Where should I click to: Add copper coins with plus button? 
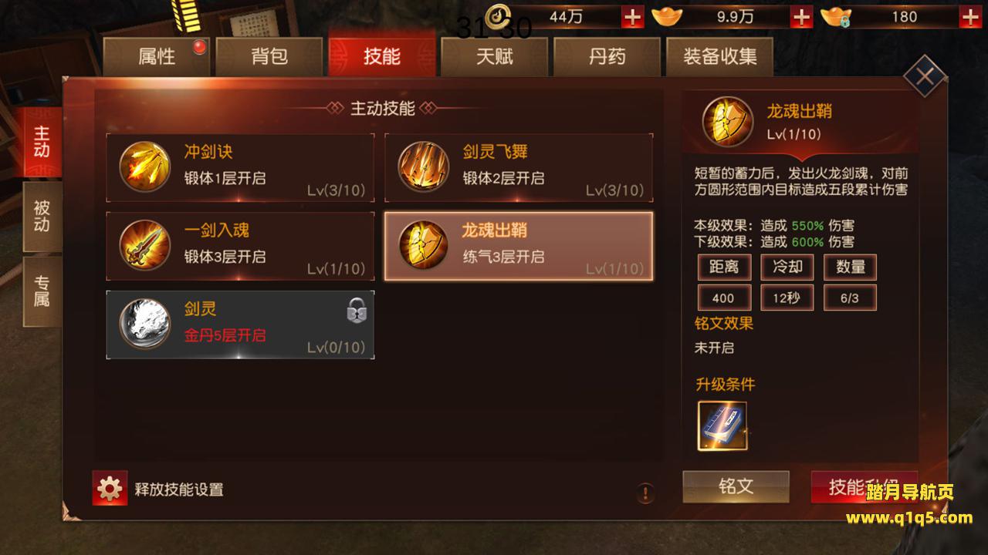[x=633, y=16]
